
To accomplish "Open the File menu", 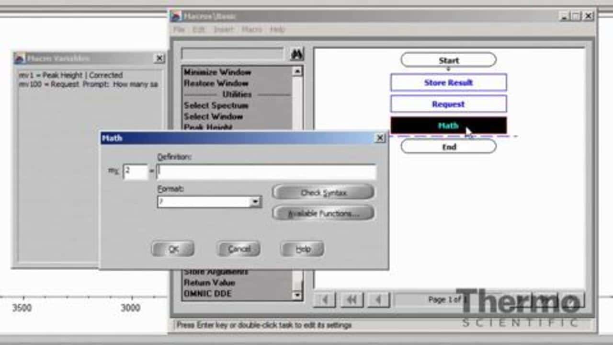I will point(179,30).
